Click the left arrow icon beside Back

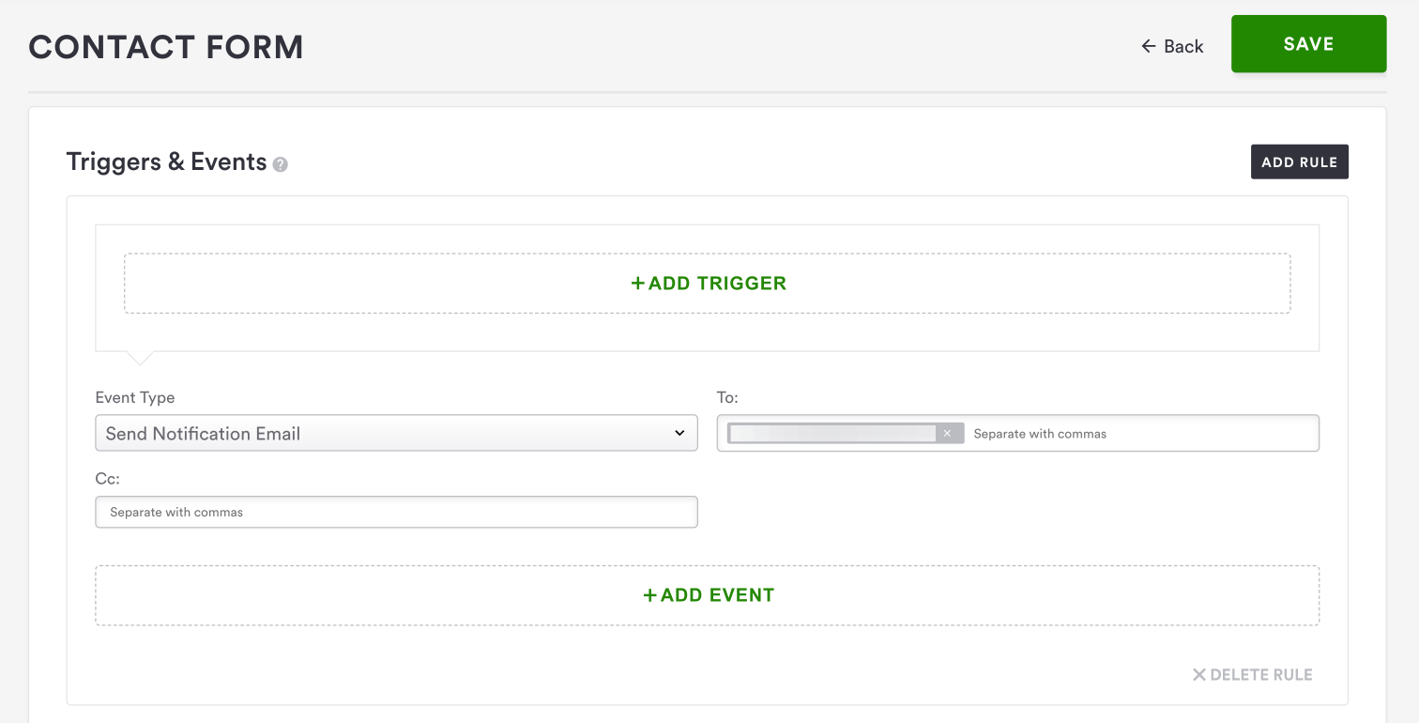[x=1148, y=46]
